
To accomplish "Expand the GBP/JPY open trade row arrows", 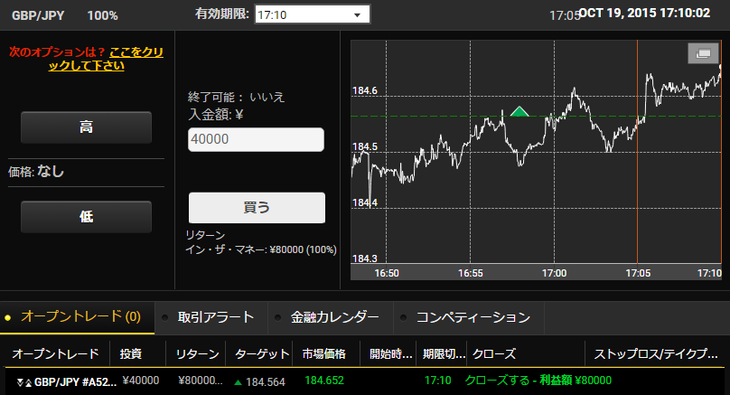I will tap(23, 382).
